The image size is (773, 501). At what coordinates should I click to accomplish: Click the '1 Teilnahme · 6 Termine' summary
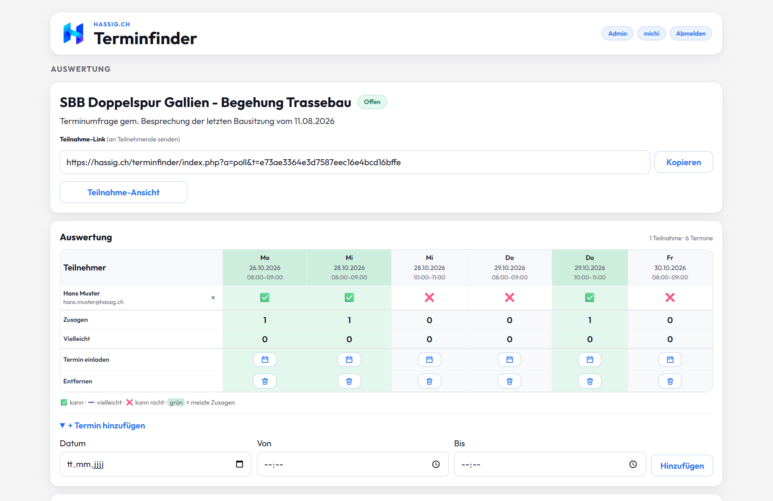(x=681, y=238)
